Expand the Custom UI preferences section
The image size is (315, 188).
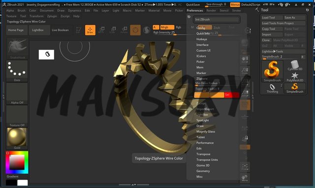(x=203, y=50)
